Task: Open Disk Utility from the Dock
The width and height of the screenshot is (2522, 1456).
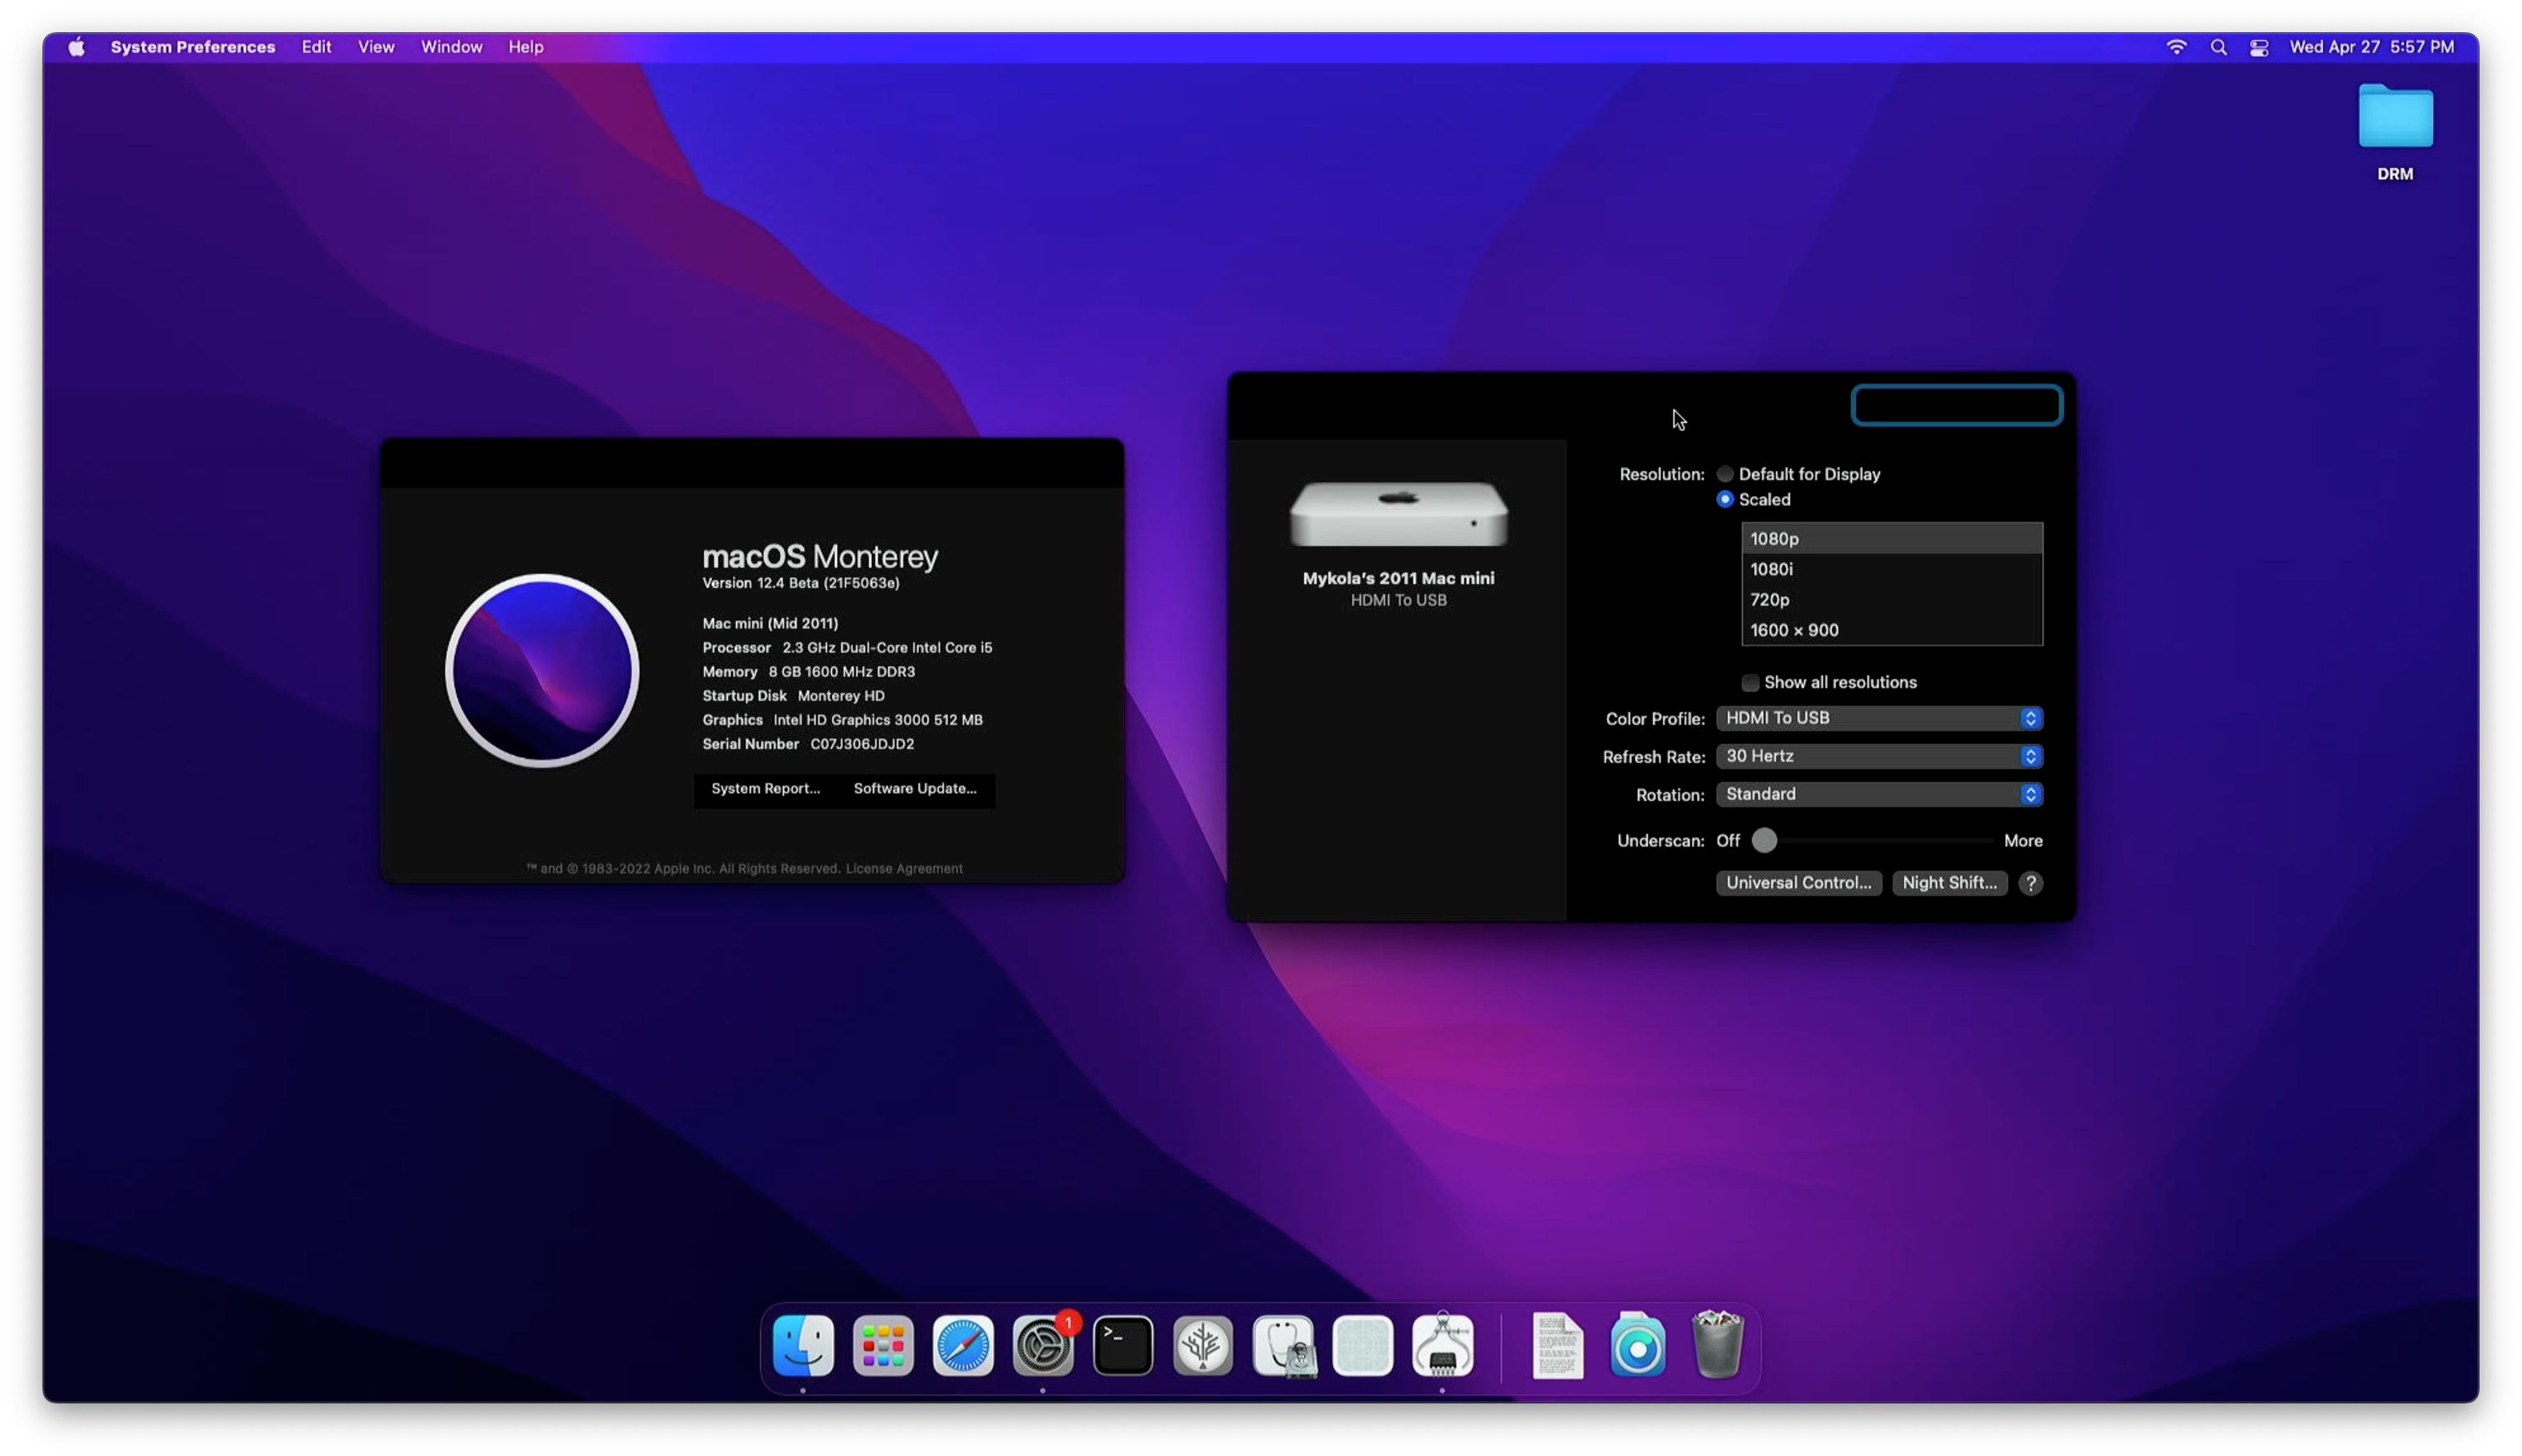Action: pos(1283,1345)
